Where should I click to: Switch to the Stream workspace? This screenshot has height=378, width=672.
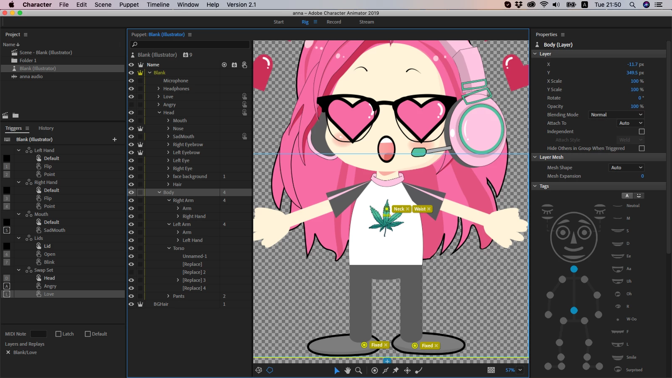click(367, 22)
